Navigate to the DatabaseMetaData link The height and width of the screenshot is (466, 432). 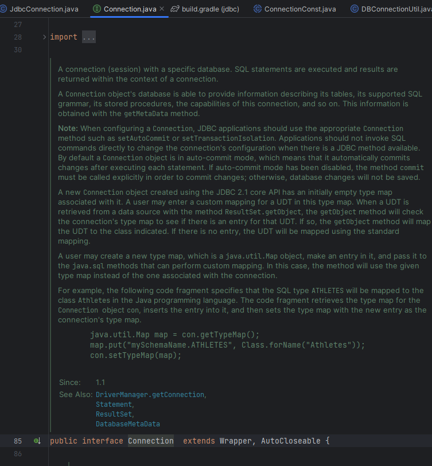tap(128, 424)
